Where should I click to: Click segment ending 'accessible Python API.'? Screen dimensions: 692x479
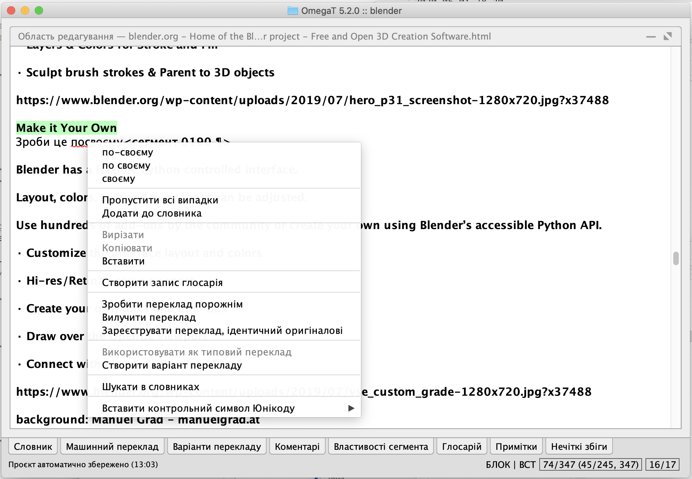309,225
